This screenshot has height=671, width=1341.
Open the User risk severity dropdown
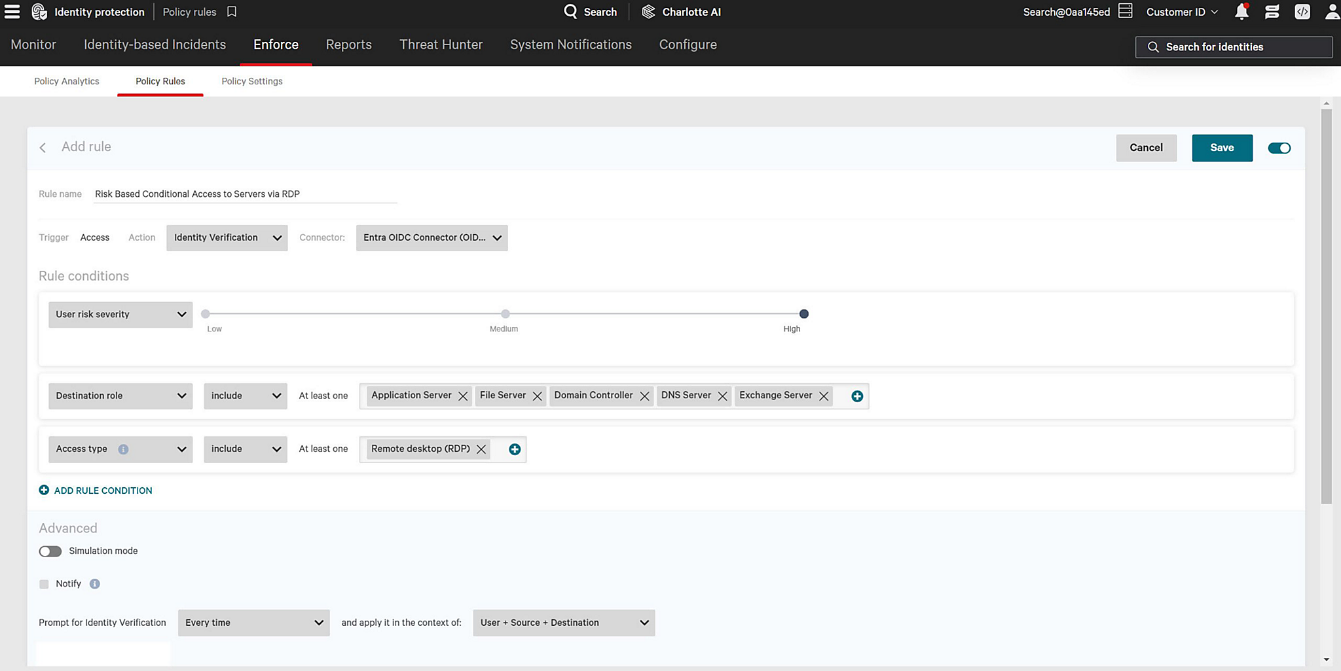pos(120,315)
